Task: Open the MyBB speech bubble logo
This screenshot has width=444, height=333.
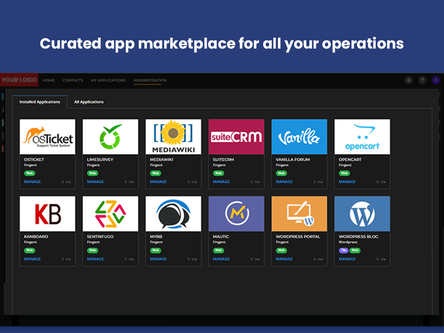Action: pyautogui.click(x=173, y=214)
